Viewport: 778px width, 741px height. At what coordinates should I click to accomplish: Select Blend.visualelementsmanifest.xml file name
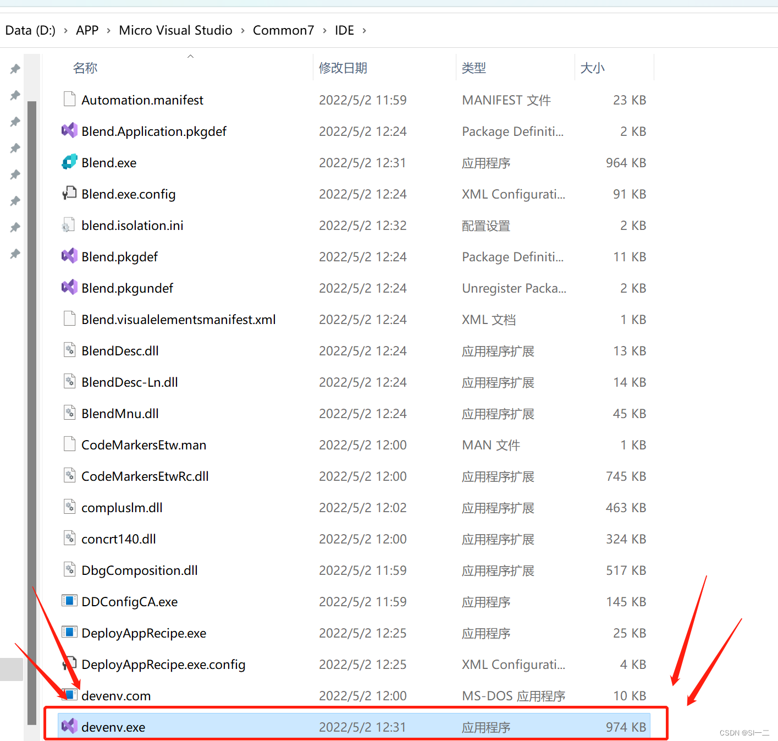point(179,320)
